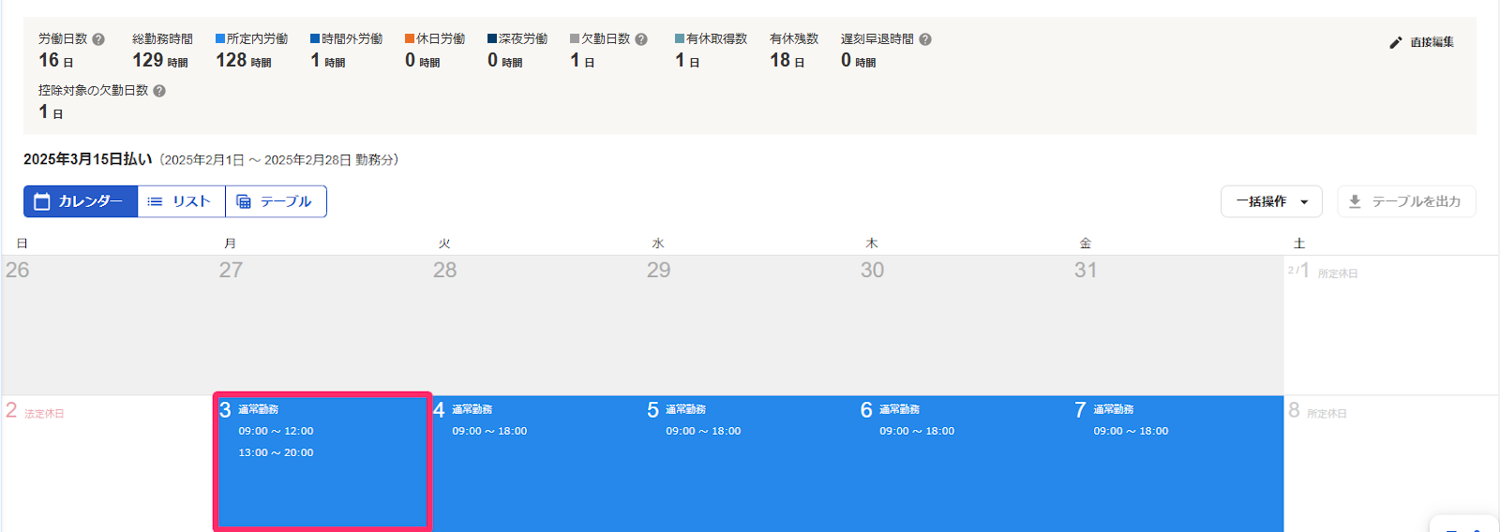Click help icon beside 控除対象の欠勤日数
This screenshot has width=1500, height=532.
tap(159, 91)
